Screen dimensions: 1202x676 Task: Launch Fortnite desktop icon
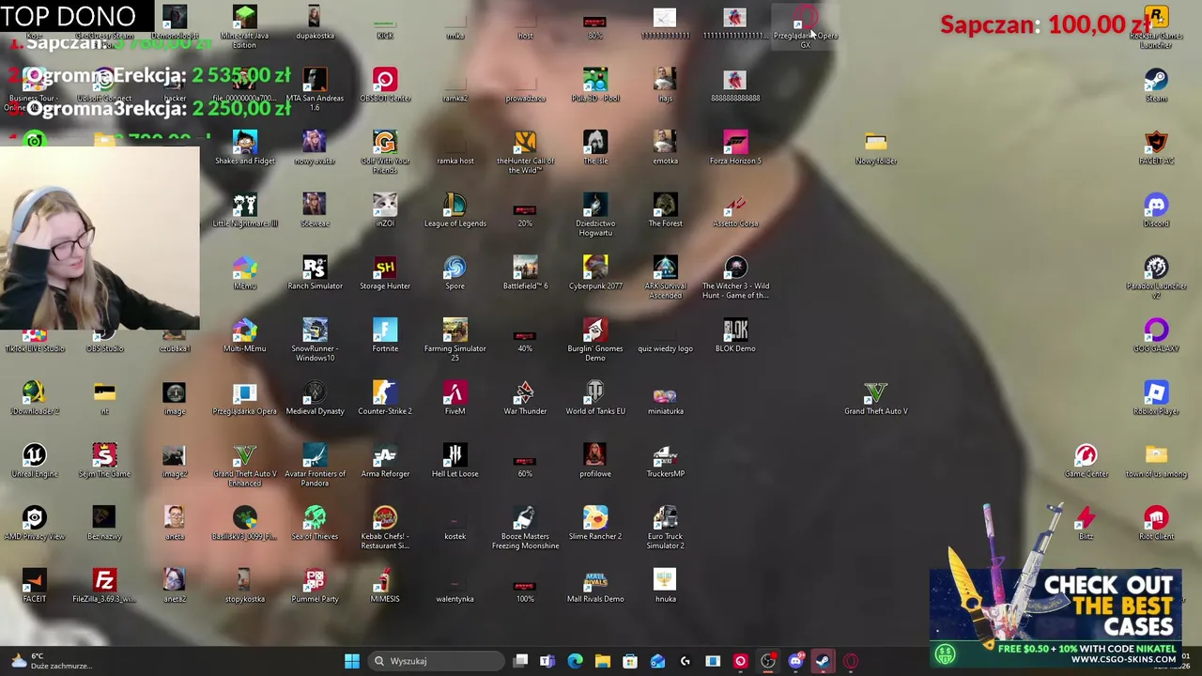(x=385, y=336)
